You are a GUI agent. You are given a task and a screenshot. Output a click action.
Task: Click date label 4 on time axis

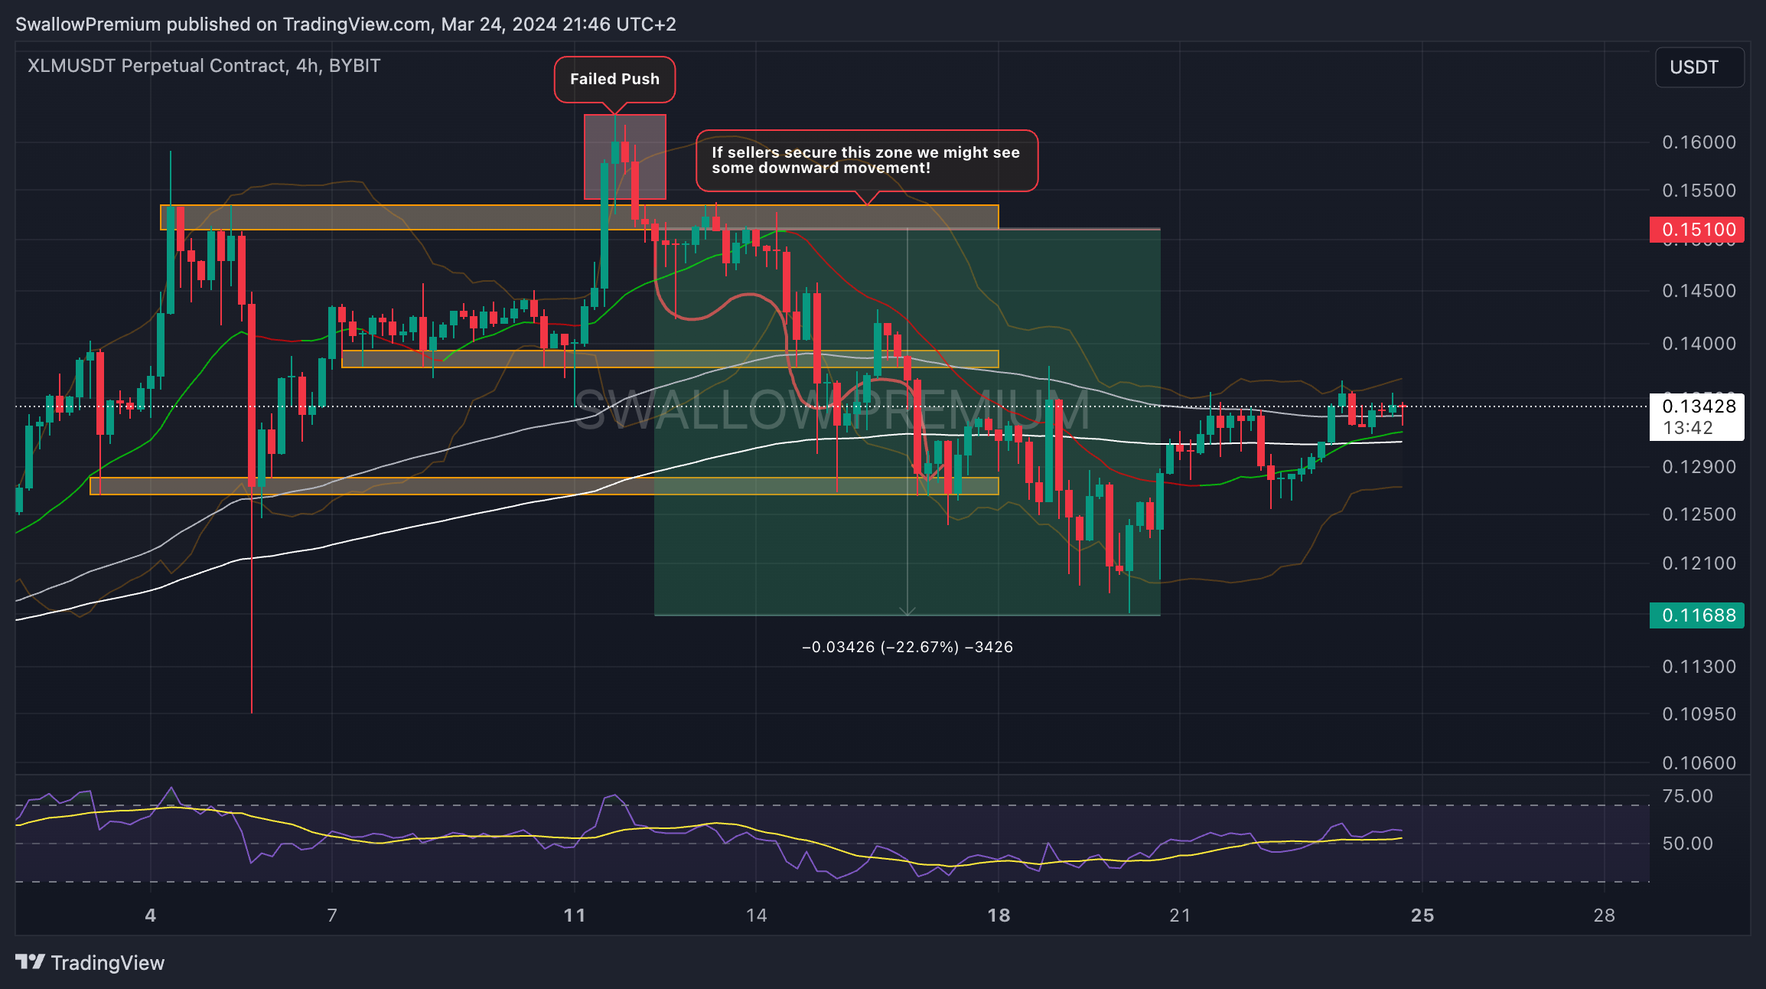[151, 916]
